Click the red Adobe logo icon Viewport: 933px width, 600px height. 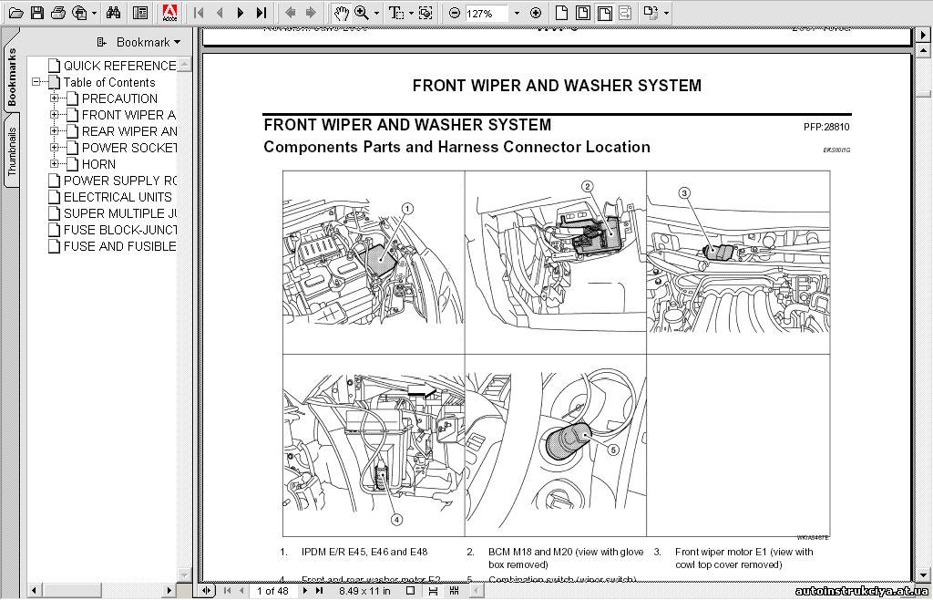pyautogui.click(x=169, y=13)
